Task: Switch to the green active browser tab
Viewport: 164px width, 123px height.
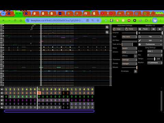Action: tap(19, 14)
